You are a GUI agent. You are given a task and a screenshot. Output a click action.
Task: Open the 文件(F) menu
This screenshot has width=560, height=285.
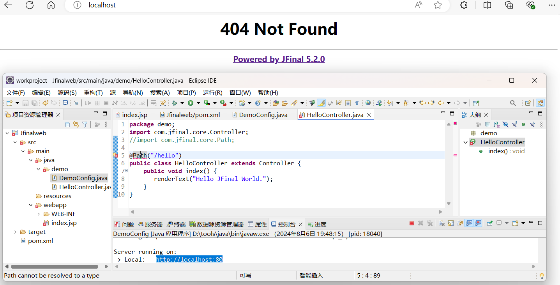point(16,93)
